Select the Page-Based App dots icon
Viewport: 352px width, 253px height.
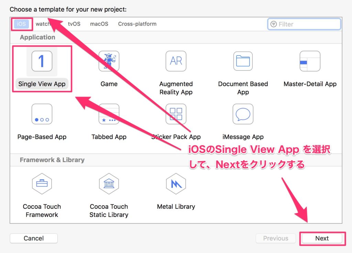(x=42, y=114)
